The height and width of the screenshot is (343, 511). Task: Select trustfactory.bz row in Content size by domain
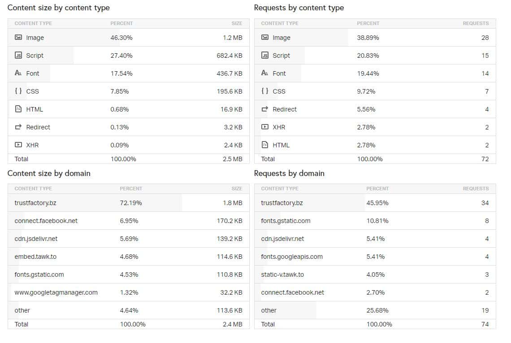click(x=35, y=203)
